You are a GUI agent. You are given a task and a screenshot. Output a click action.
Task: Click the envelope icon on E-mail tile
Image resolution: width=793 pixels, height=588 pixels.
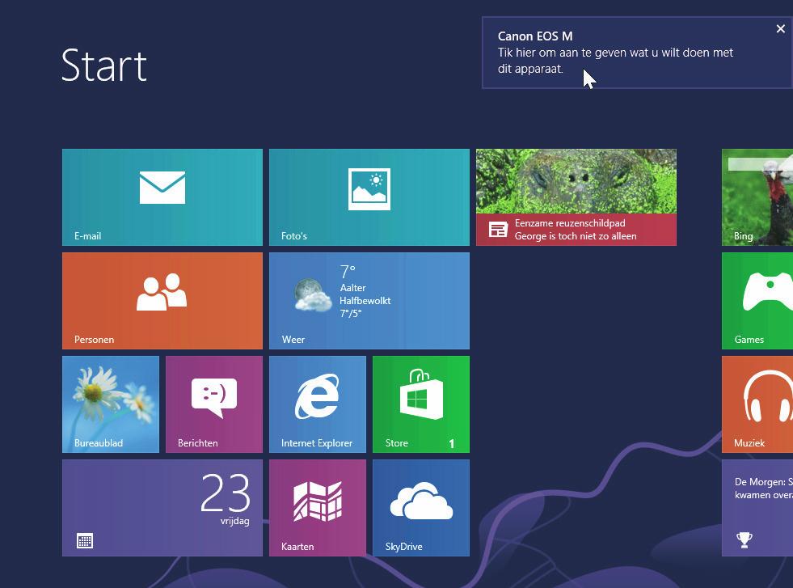tap(162, 187)
